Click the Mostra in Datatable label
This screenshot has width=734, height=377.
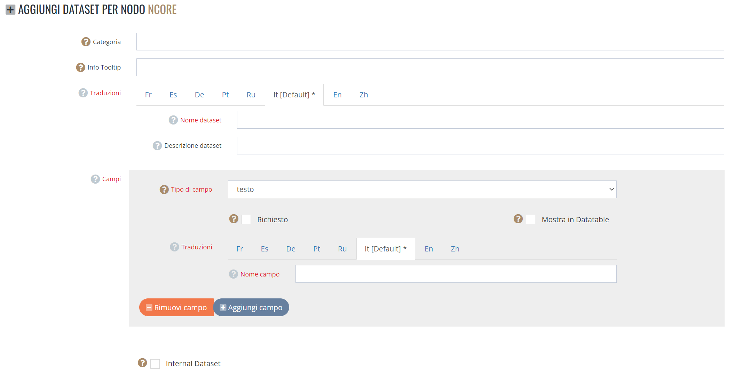pos(575,220)
